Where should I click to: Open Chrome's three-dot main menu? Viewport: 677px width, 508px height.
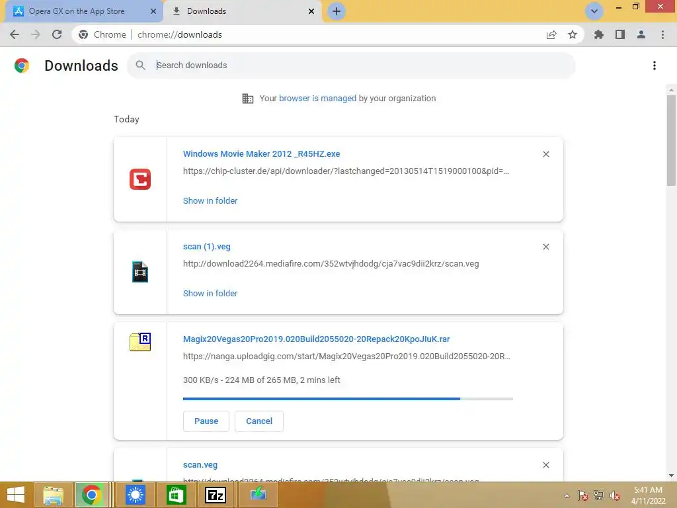[662, 34]
